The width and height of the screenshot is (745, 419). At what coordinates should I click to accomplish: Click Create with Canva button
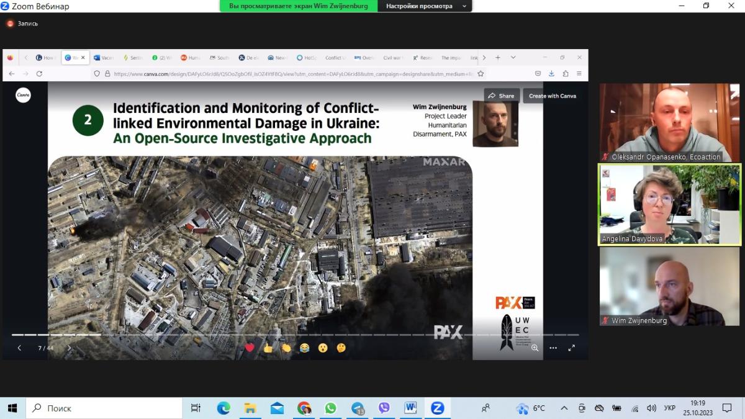[552, 96]
